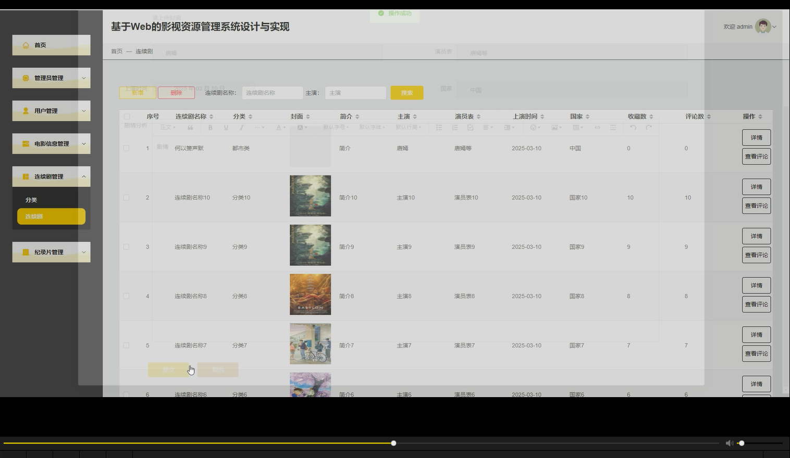The height and width of the screenshot is (458, 790).
Task: Collapse the 连续剧管理 menu chevron
Action: click(x=83, y=176)
